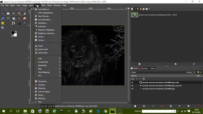This screenshot has height=114, width=203.
Task: Toggle lock position and size
Action: 140,79
